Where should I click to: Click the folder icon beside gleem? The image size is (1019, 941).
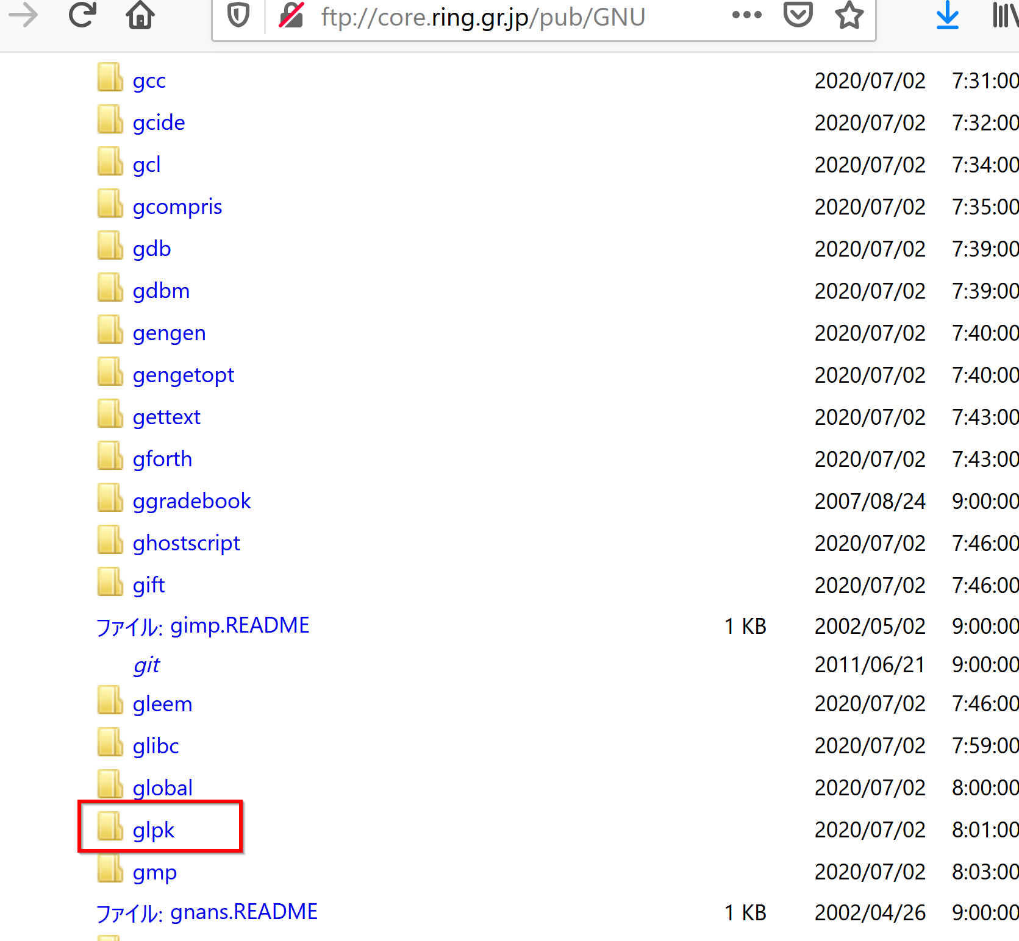click(110, 701)
